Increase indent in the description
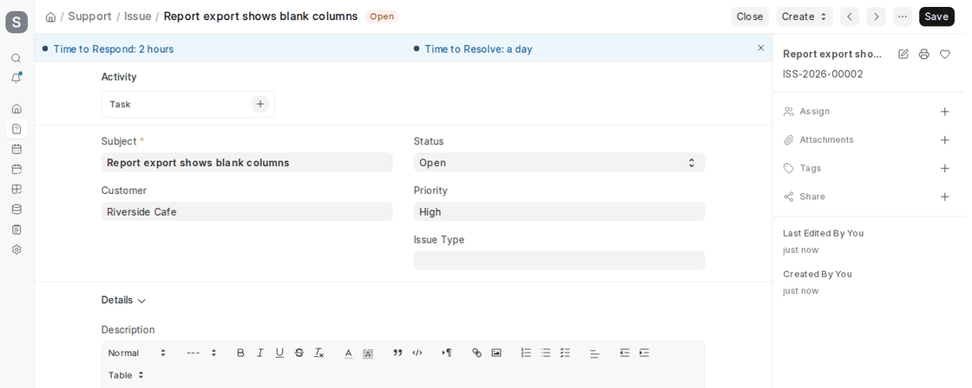 644,352
